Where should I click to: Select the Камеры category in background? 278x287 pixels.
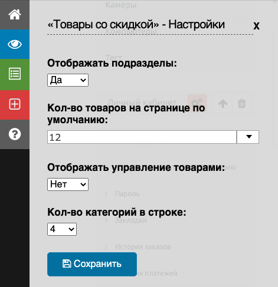121,5
